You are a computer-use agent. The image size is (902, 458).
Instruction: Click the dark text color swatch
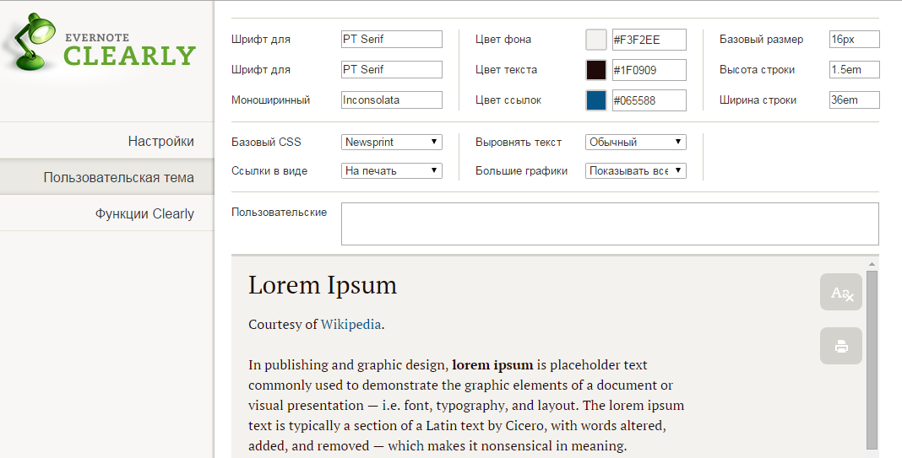point(596,70)
